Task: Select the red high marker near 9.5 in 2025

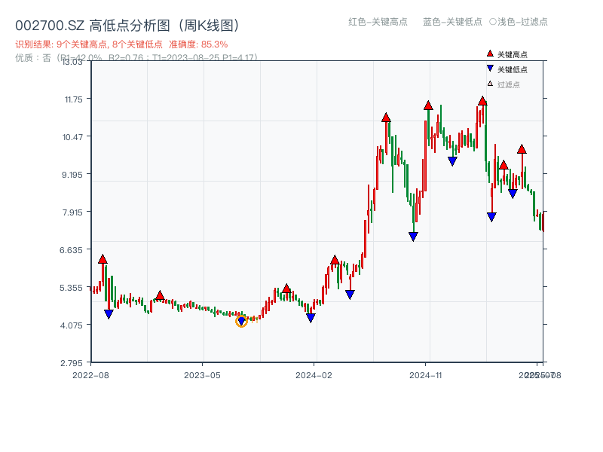Action: point(504,165)
